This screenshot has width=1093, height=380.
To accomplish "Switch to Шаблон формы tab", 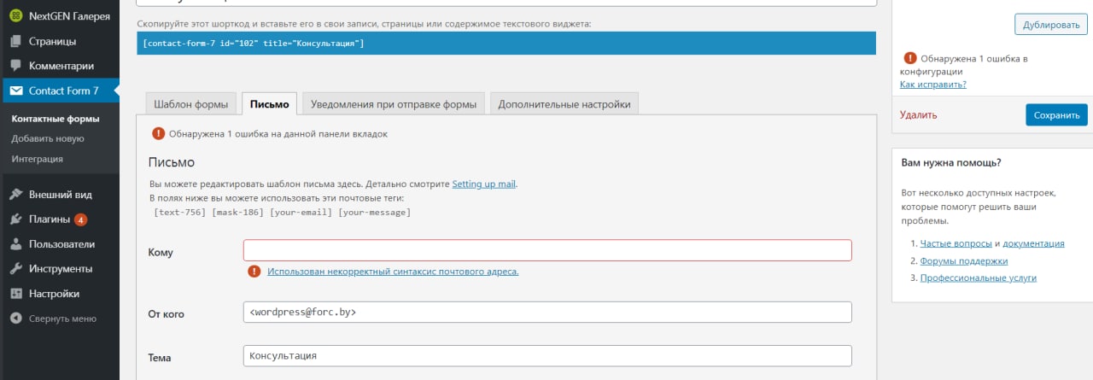I will (190, 104).
